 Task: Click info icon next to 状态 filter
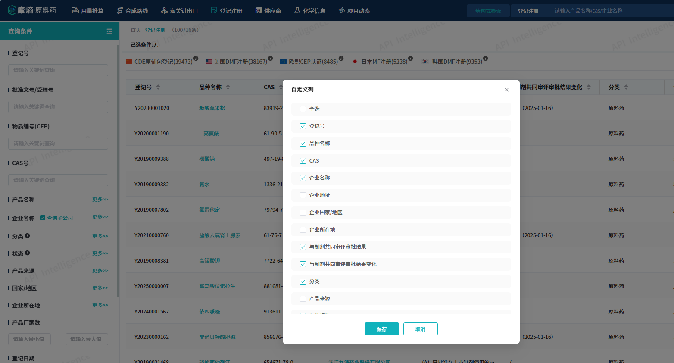click(28, 253)
